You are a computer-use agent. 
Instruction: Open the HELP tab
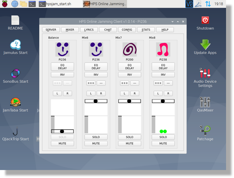click(165, 30)
